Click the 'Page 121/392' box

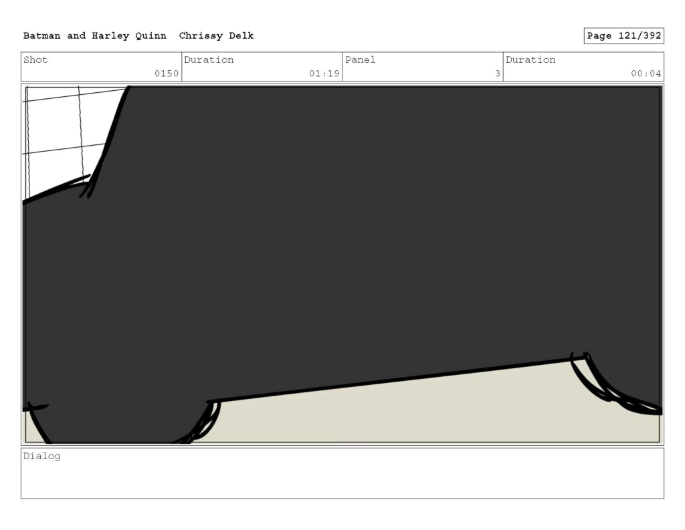point(624,36)
